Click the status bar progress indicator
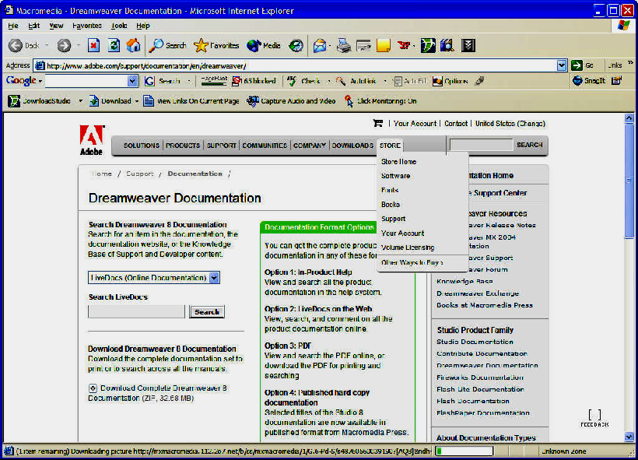Image resolution: width=638 pixels, height=460 pixels. 464,451
